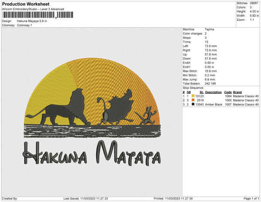The width and height of the screenshot is (261, 202).
Task: Click 'Madeira Classic 40' brand for code 1064
Action: 246,96
